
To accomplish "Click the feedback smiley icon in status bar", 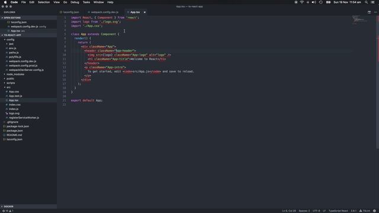I will (374, 211).
